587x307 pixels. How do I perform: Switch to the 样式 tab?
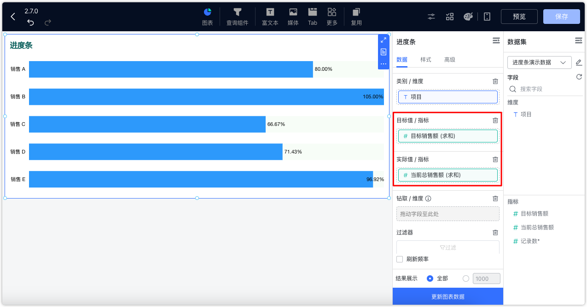point(425,60)
